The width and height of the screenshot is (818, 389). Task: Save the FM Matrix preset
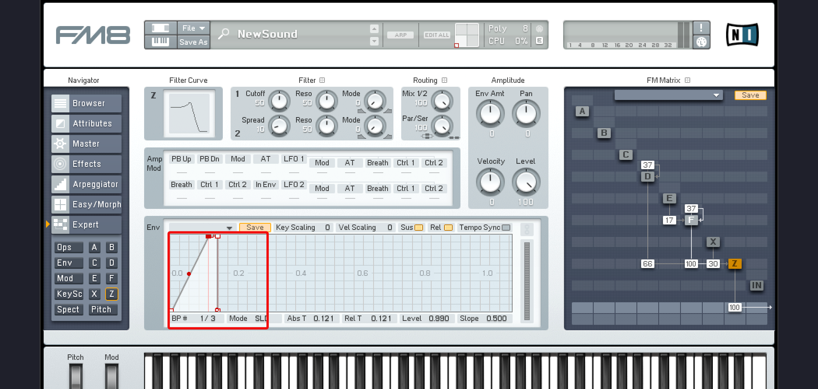coord(750,95)
